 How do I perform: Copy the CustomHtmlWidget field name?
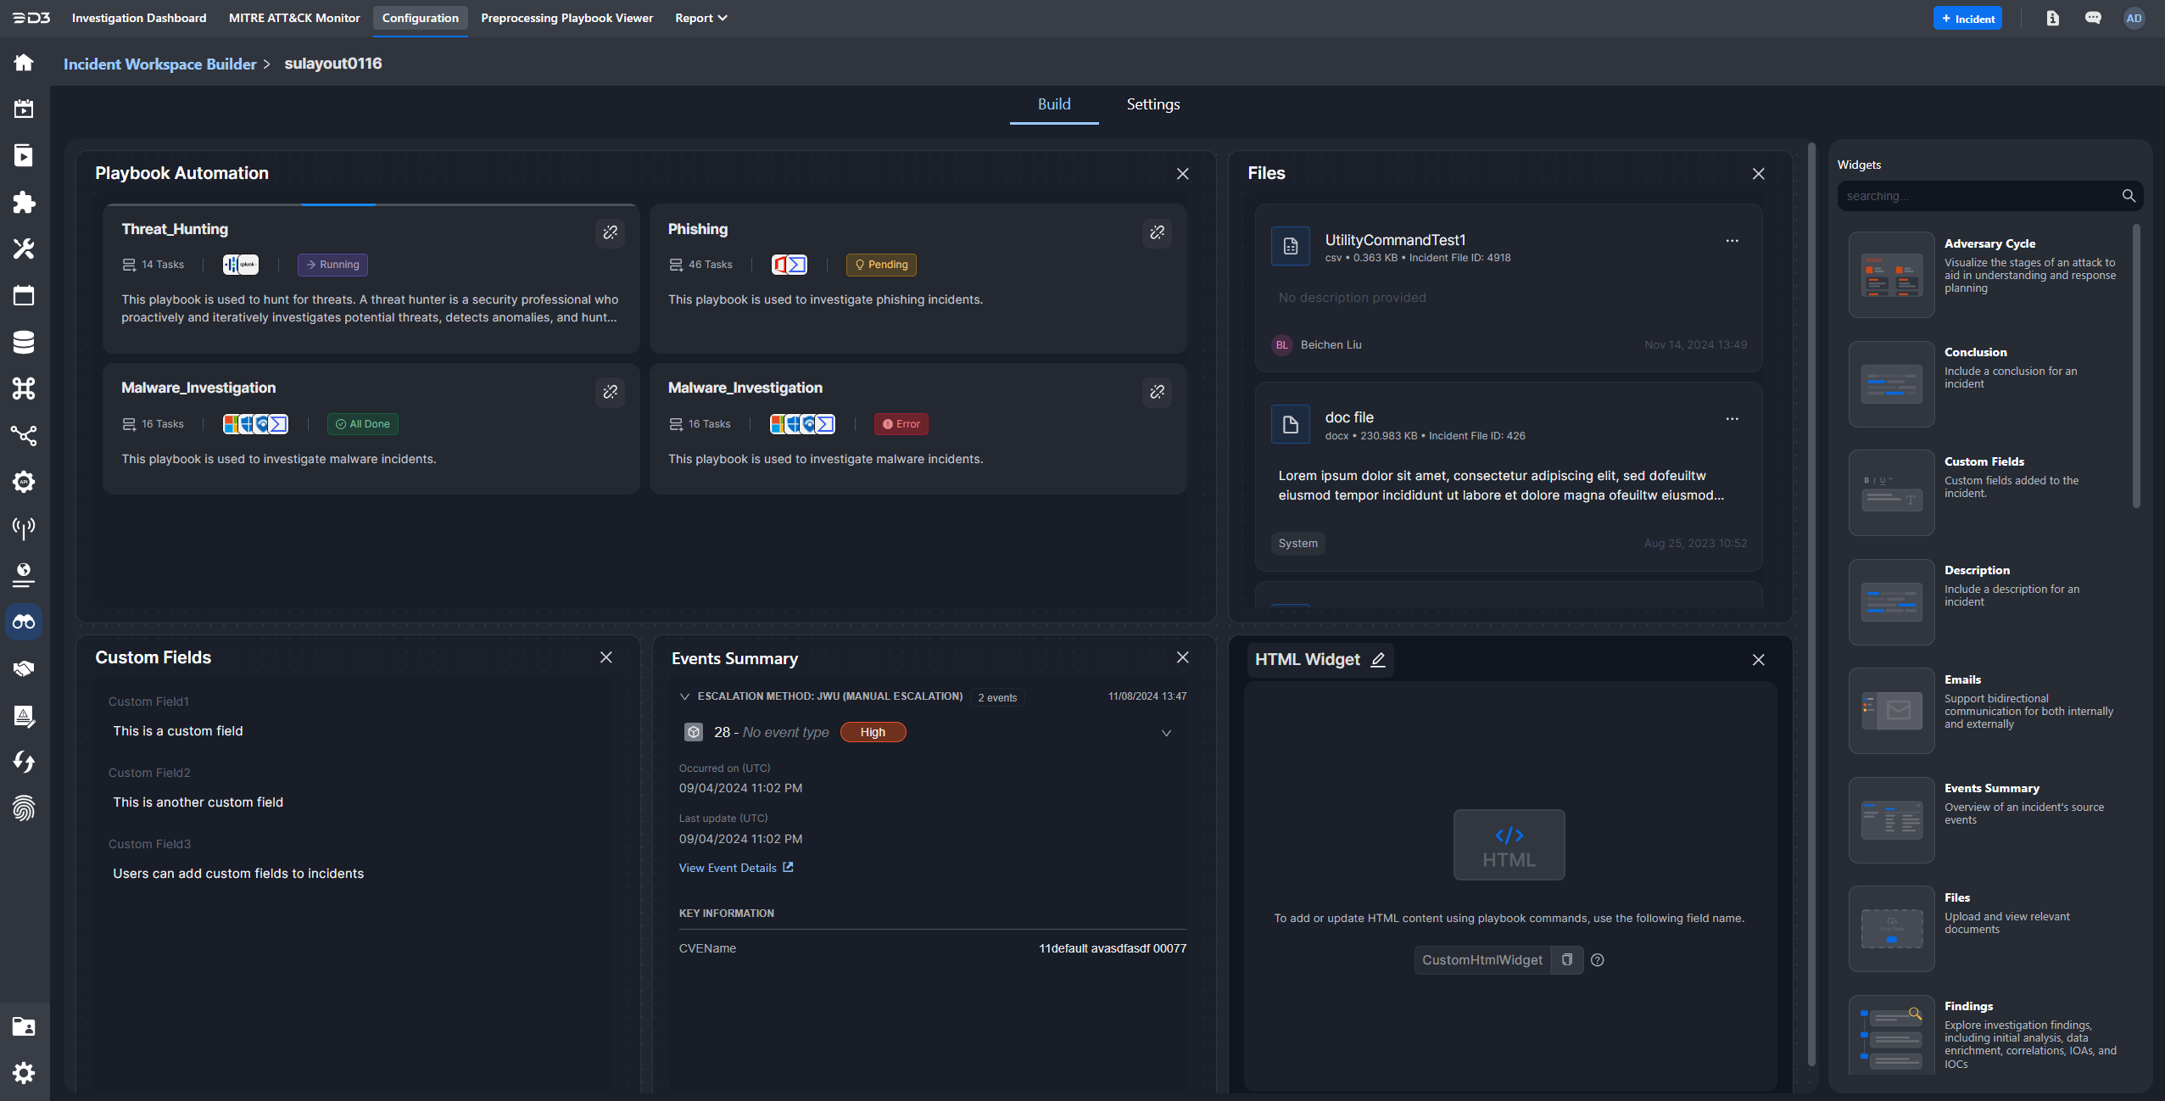pos(1565,959)
